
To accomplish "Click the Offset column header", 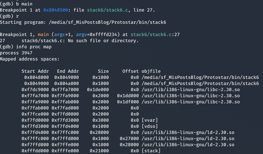I will (x=131, y=71).
